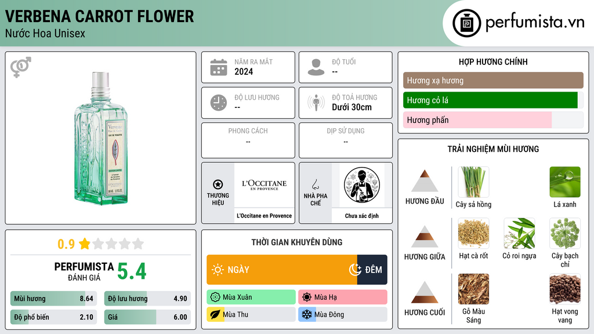Image resolution: width=594 pixels, height=334 pixels.
Task: Click the sillage icon for Độ toả hương
Action: click(x=316, y=103)
